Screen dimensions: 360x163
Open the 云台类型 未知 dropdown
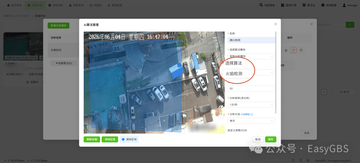14,74
